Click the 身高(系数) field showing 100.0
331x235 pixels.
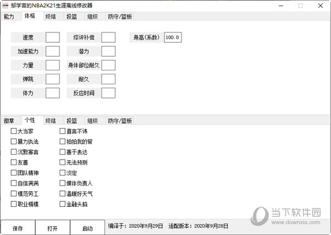(173, 37)
